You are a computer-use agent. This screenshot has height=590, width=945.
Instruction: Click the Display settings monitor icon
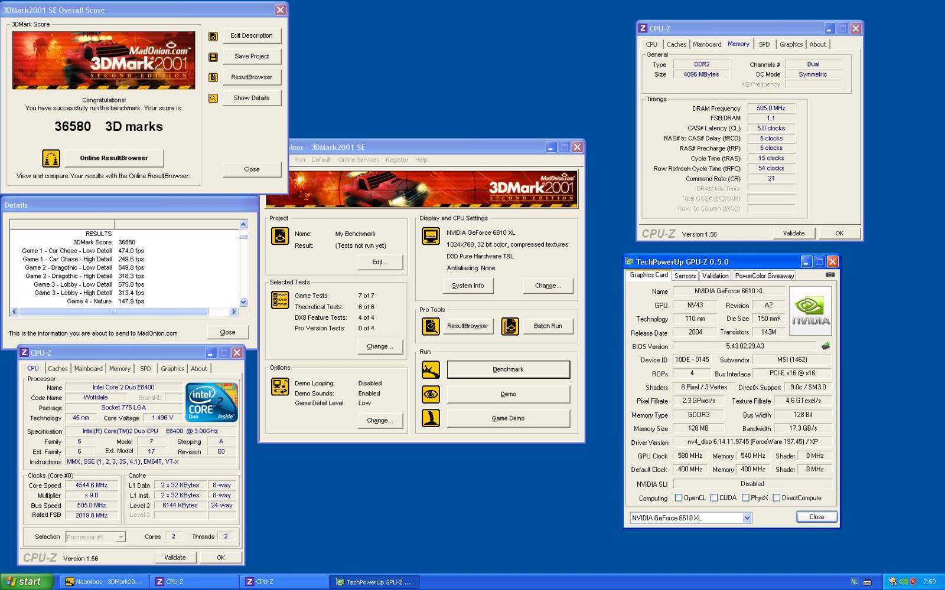(431, 236)
